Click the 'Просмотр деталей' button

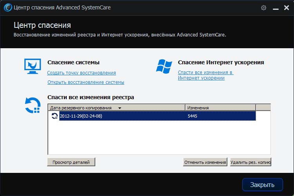[x=71, y=162]
